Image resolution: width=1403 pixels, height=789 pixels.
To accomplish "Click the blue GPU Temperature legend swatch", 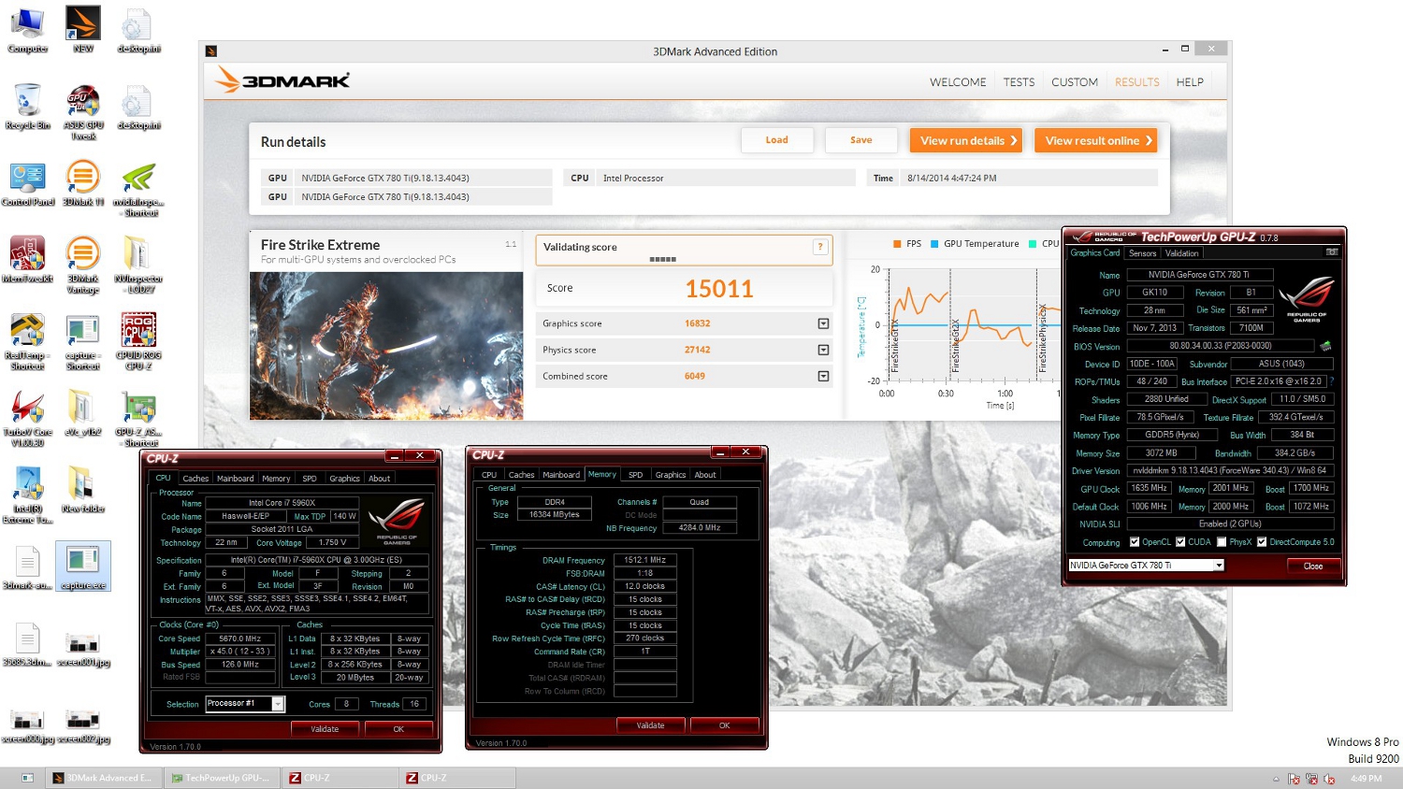I will pyautogui.click(x=934, y=244).
